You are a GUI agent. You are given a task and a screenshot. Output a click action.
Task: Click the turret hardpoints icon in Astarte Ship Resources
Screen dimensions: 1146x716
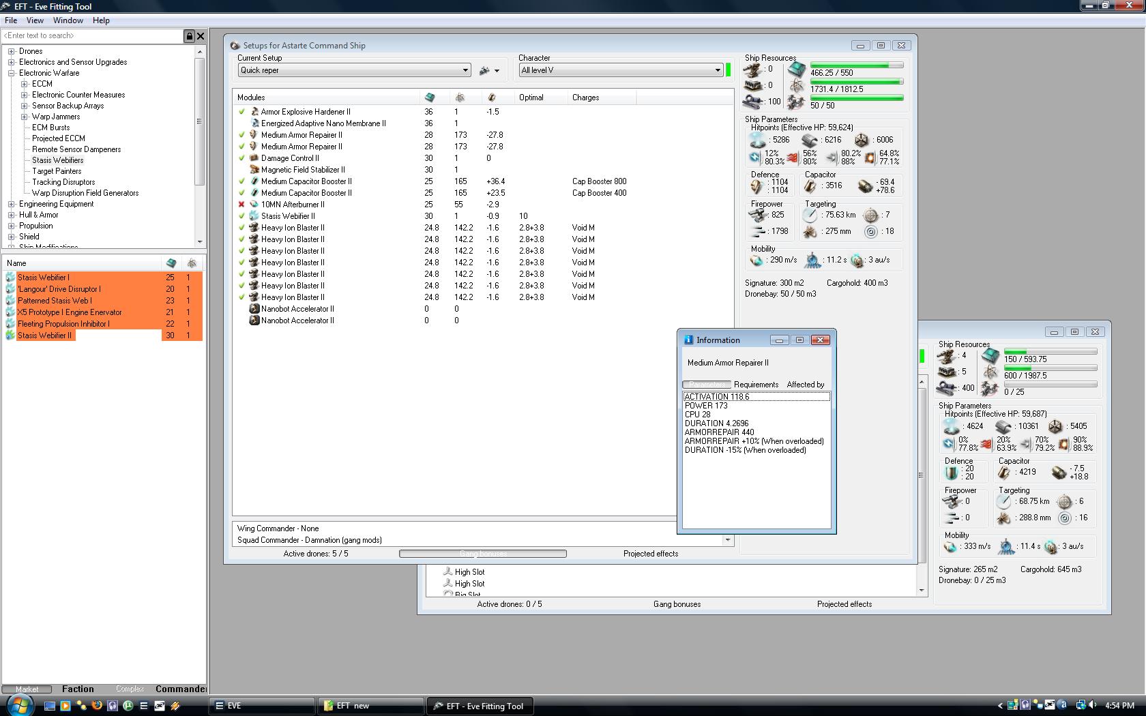[x=753, y=69]
